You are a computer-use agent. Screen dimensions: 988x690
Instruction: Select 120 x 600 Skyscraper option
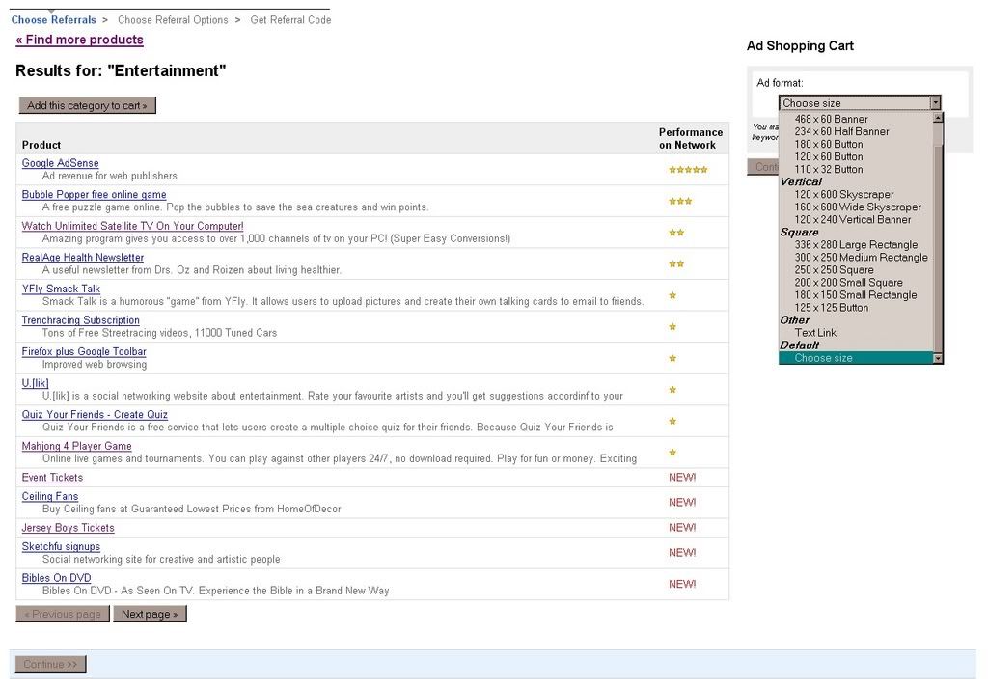(843, 195)
